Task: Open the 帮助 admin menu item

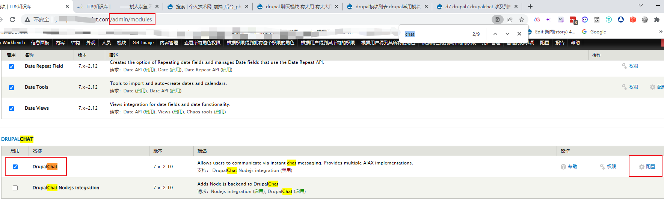Action: [575, 42]
